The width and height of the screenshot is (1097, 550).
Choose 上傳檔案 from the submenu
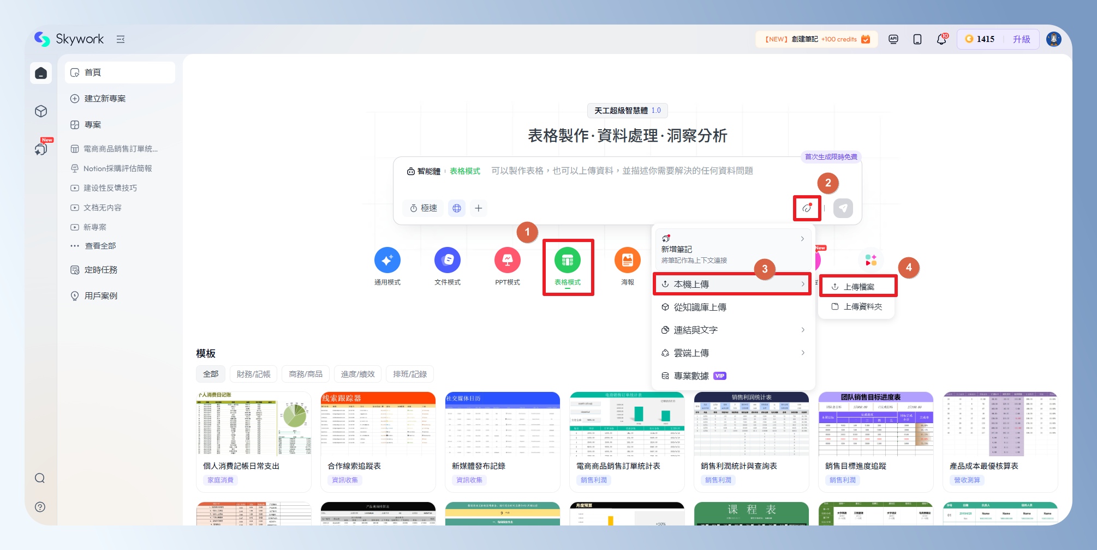[x=858, y=287]
